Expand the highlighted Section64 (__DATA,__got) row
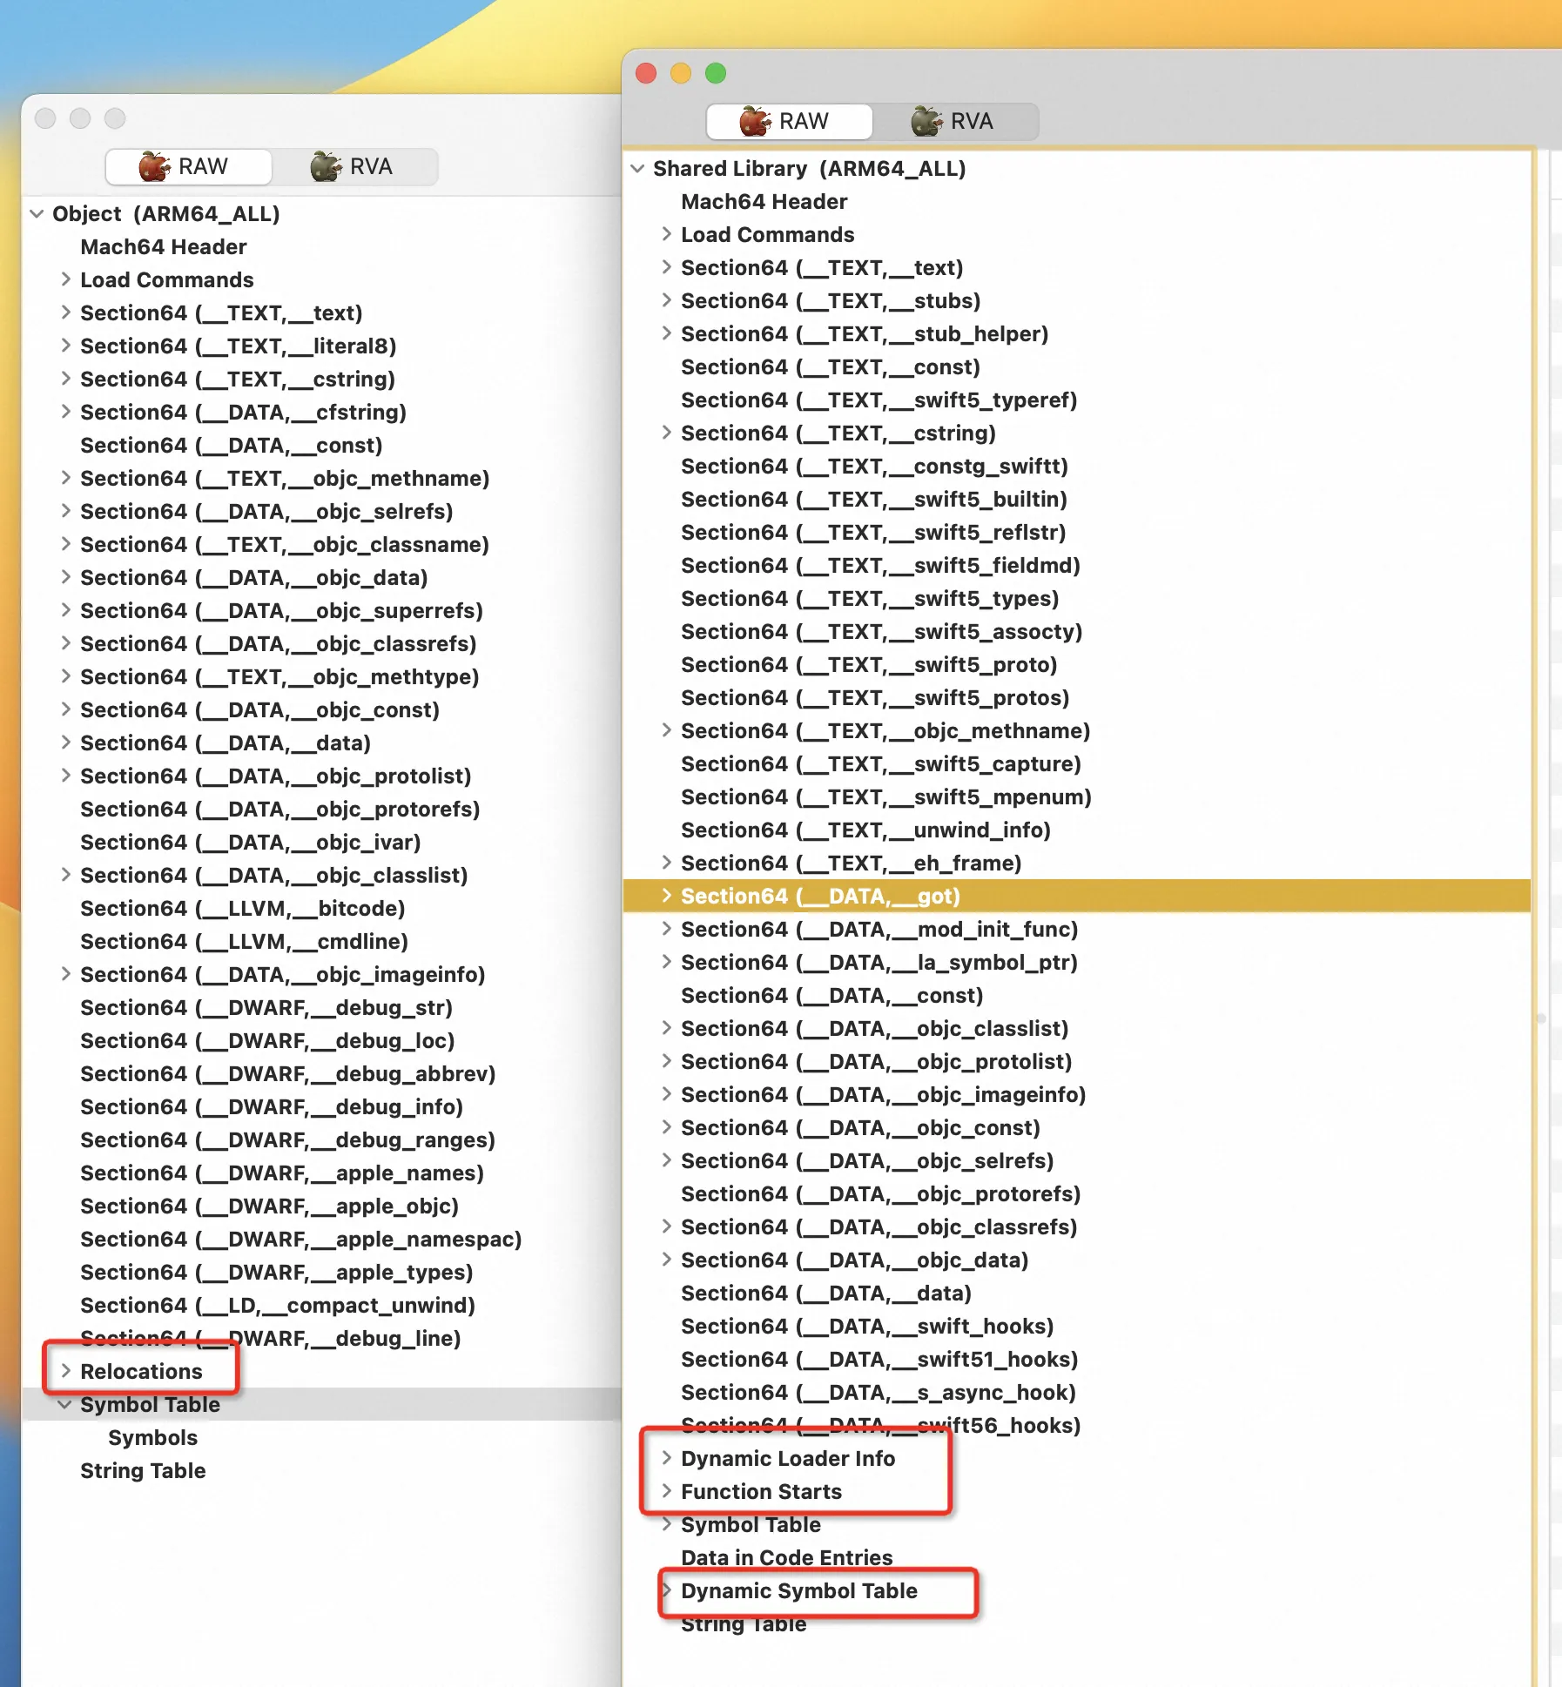Screen dimensions: 1562x1687 click(x=666, y=896)
